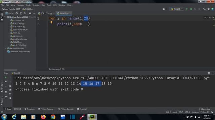Open the Navigate menu
Viewport: 215px width, 120px height.
20,5
